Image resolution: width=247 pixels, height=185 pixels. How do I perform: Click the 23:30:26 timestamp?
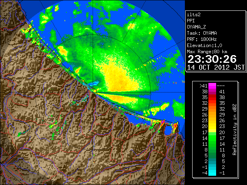click(x=212, y=59)
